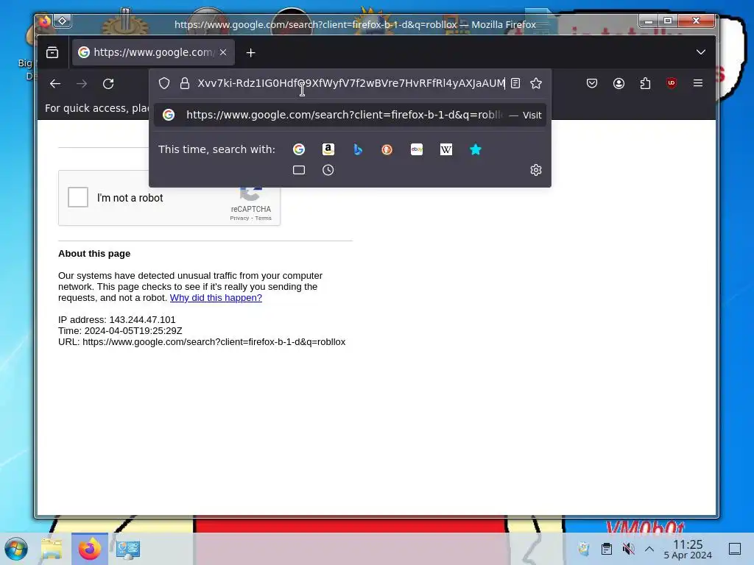The image size is (754, 565).
Task: Open the Windows Start button
Action: [16, 549]
